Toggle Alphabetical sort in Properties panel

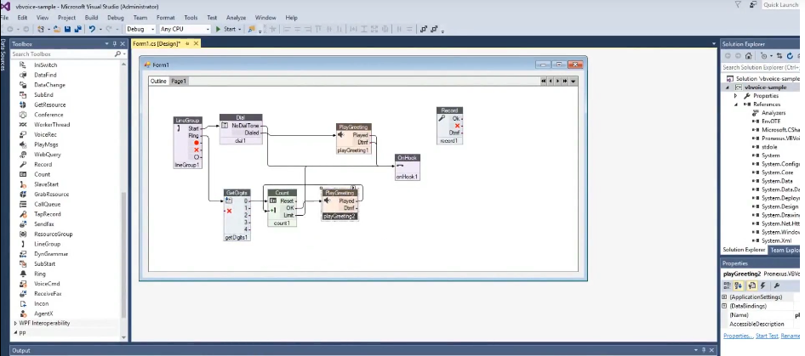(x=739, y=285)
